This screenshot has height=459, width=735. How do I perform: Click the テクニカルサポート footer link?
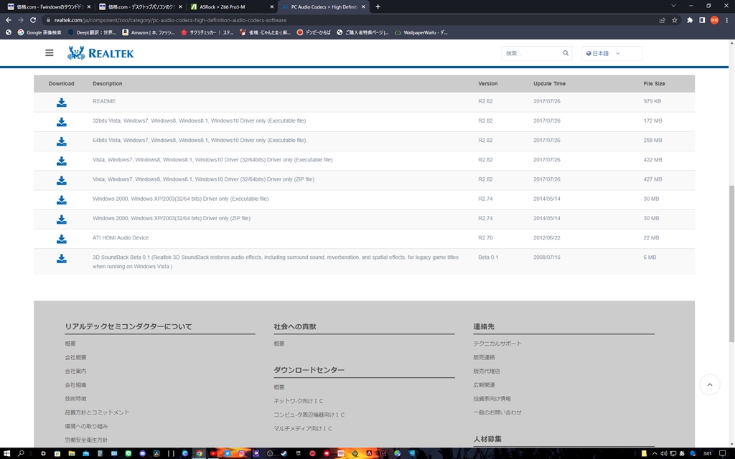497,344
